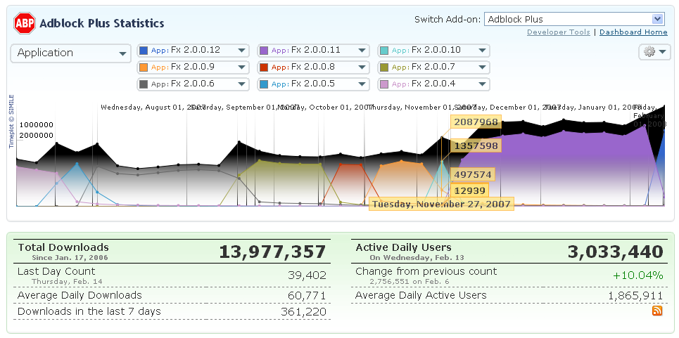Click the teal Fx 2.0.0.10 color swatch
Screen dimensions: 679x338
tap(385, 51)
